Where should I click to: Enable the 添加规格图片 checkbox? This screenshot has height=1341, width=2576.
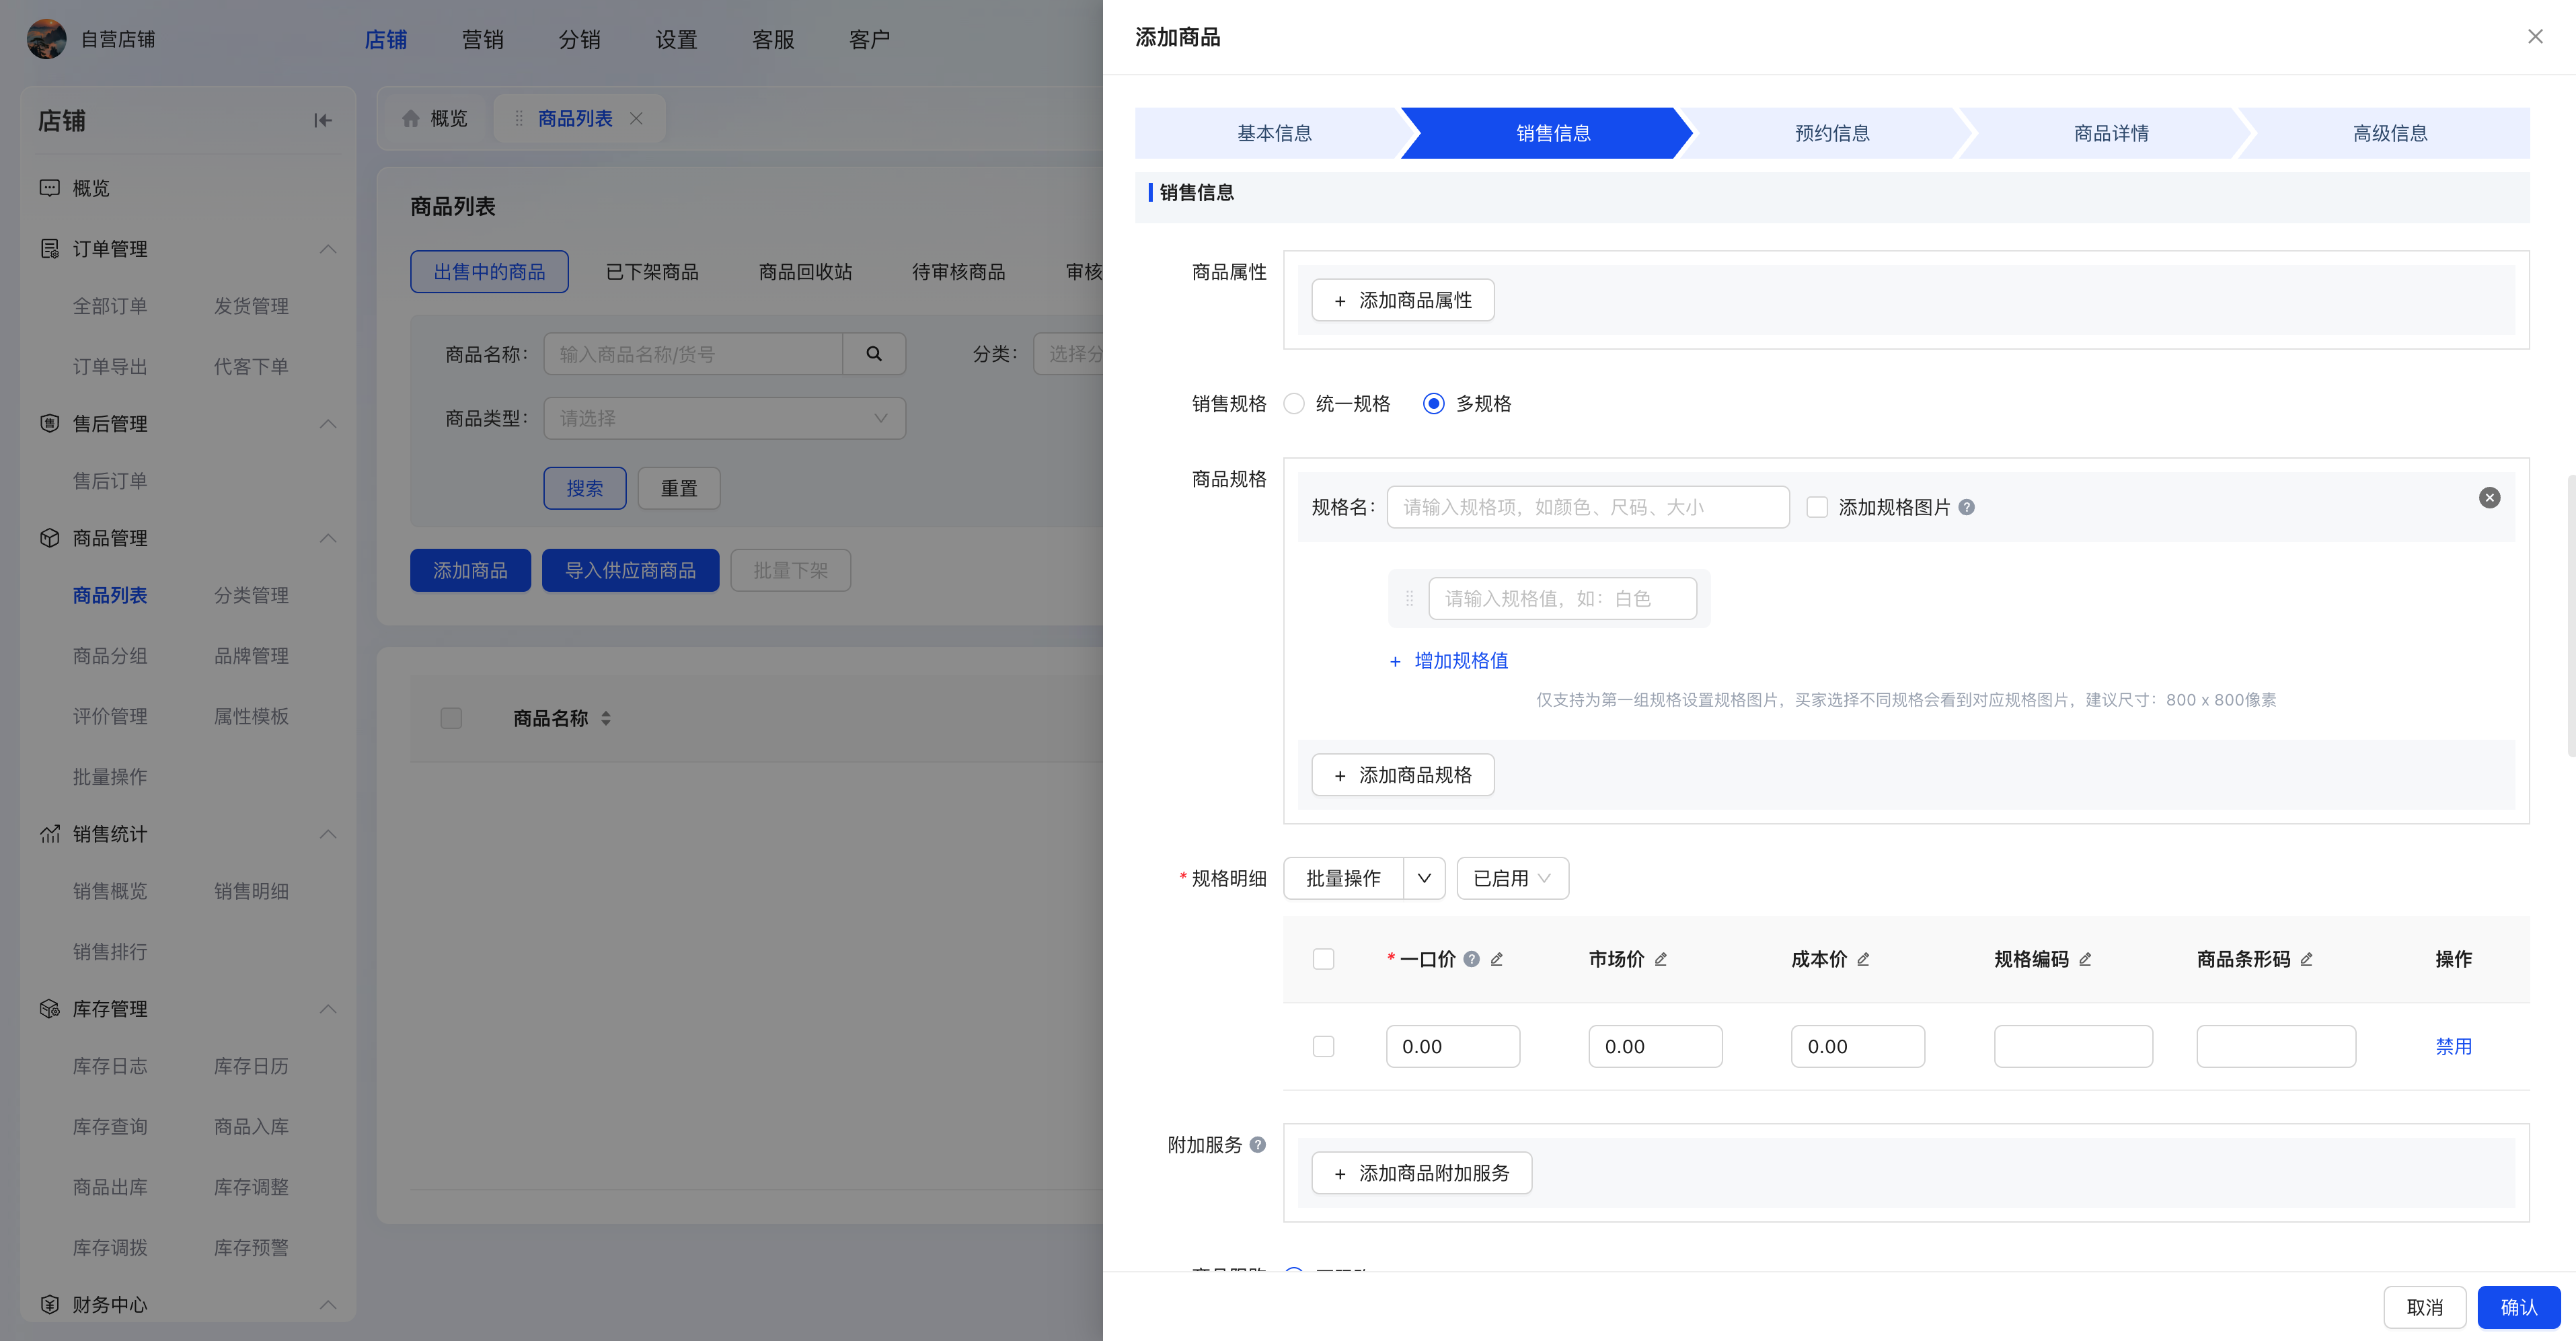pos(1817,507)
